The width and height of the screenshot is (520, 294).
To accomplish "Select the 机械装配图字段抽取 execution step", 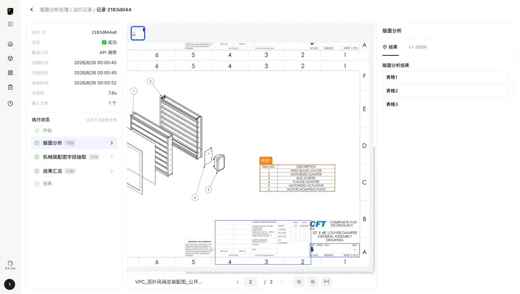I will [x=74, y=157].
